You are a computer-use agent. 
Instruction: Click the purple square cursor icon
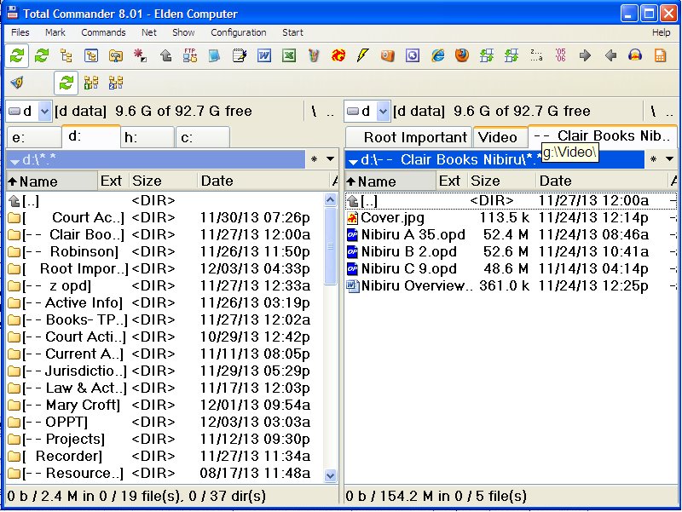pos(413,55)
